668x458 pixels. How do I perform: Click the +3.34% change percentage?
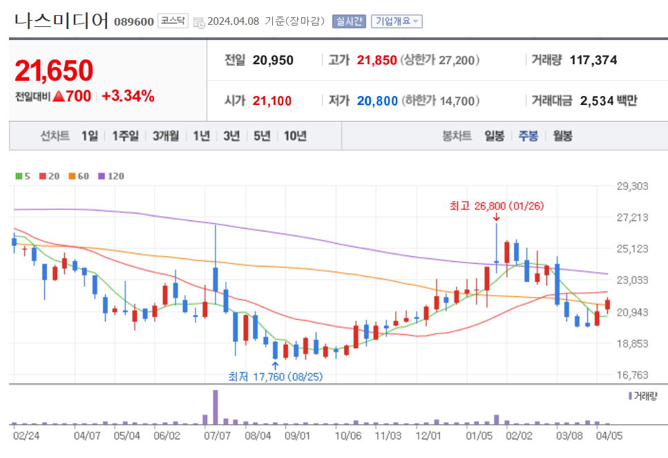pyautogui.click(x=128, y=96)
